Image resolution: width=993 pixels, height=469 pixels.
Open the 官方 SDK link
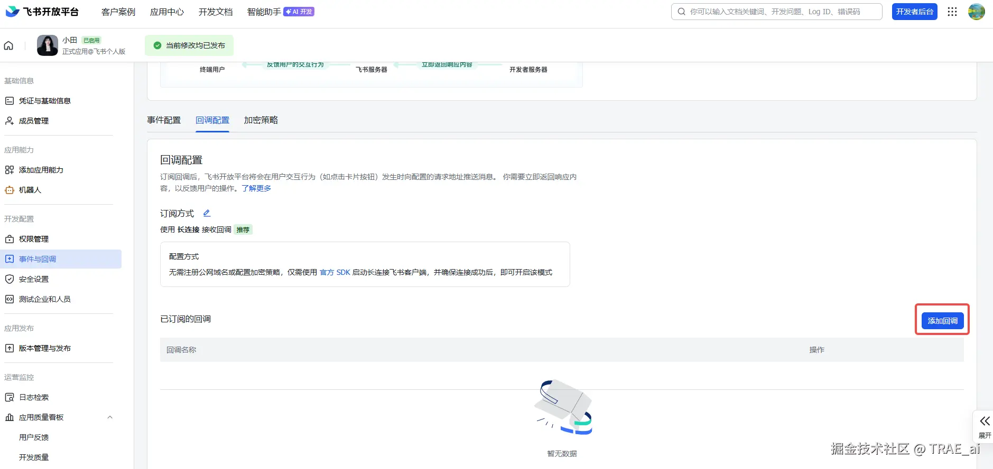click(x=335, y=272)
